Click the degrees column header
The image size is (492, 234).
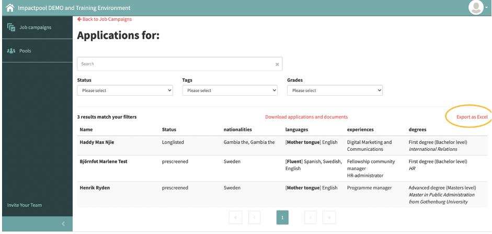point(417,129)
